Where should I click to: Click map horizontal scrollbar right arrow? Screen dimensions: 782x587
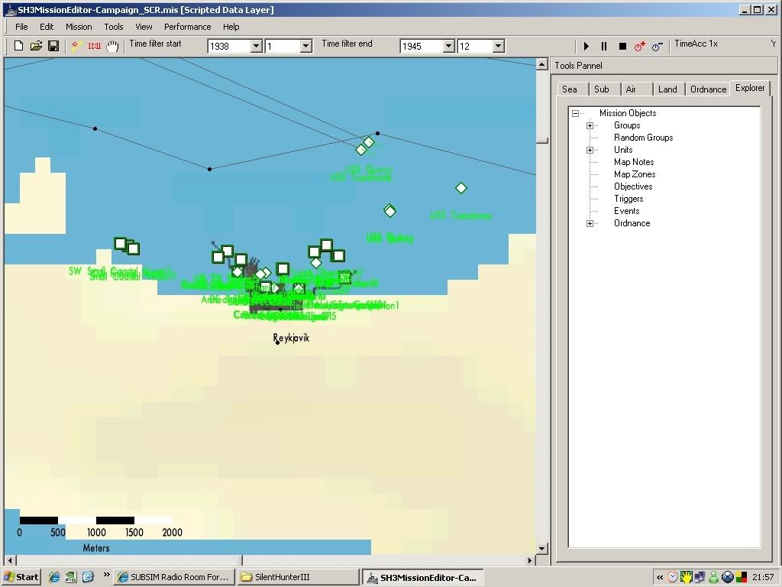point(530,560)
